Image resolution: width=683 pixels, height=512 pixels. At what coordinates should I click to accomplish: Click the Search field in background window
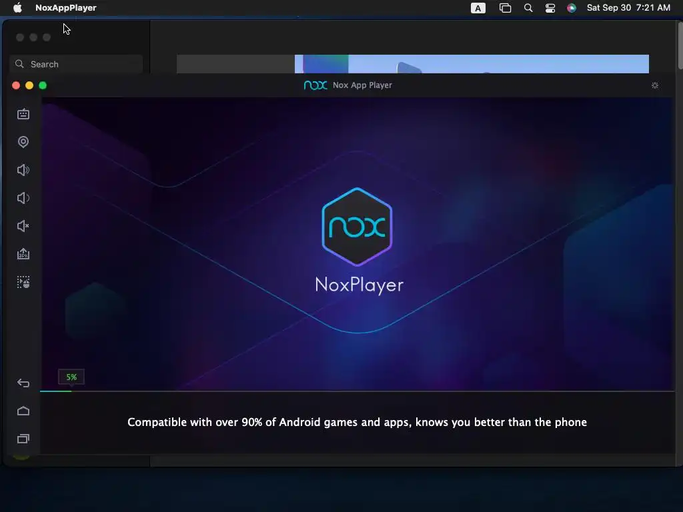point(76,64)
